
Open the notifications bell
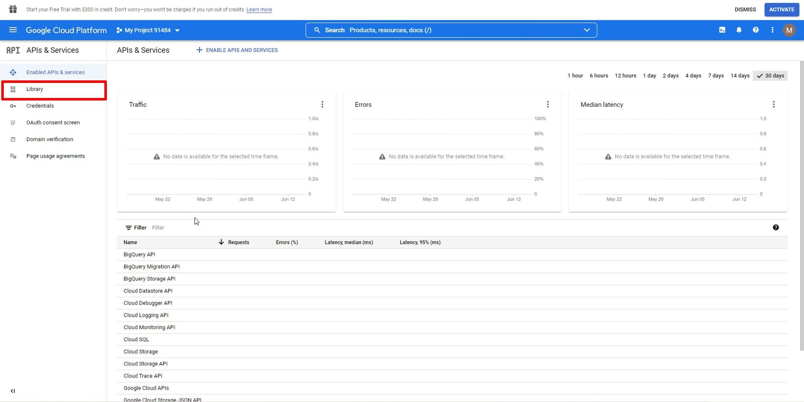coord(739,30)
